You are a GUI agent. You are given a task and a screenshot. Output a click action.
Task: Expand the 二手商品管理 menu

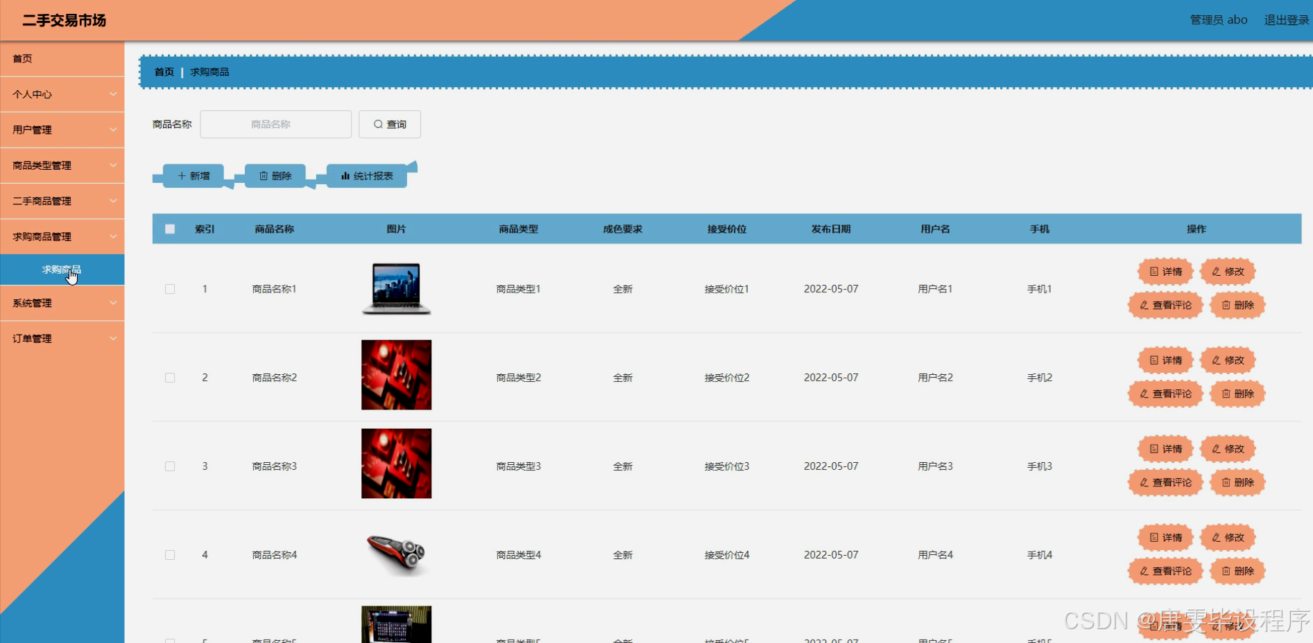62,201
